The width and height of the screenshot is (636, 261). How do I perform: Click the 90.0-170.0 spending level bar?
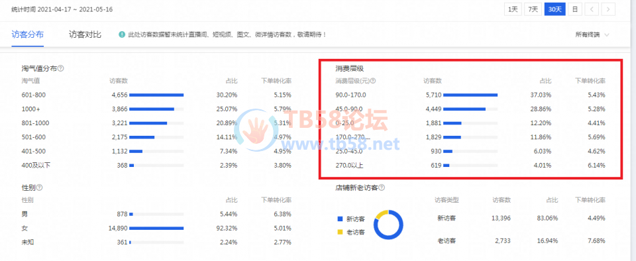[470, 95]
